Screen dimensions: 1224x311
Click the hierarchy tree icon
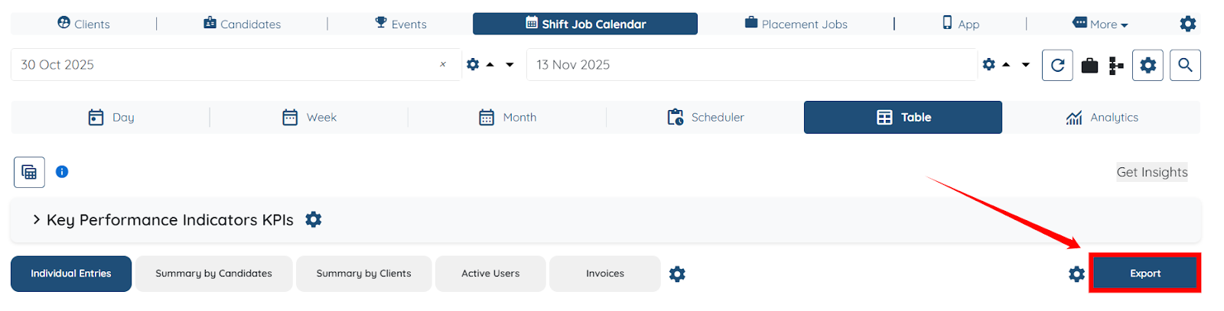click(x=1116, y=66)
